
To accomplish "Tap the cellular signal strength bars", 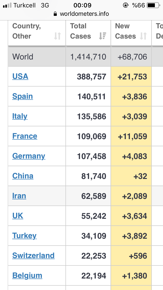I will point(7,6).
